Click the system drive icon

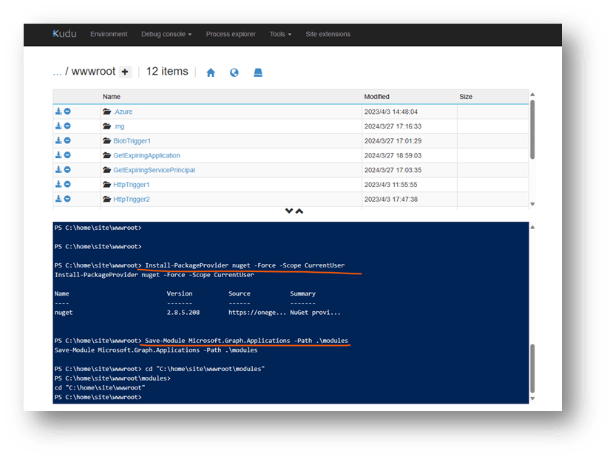pyautogui.click(x=258, y=72)
